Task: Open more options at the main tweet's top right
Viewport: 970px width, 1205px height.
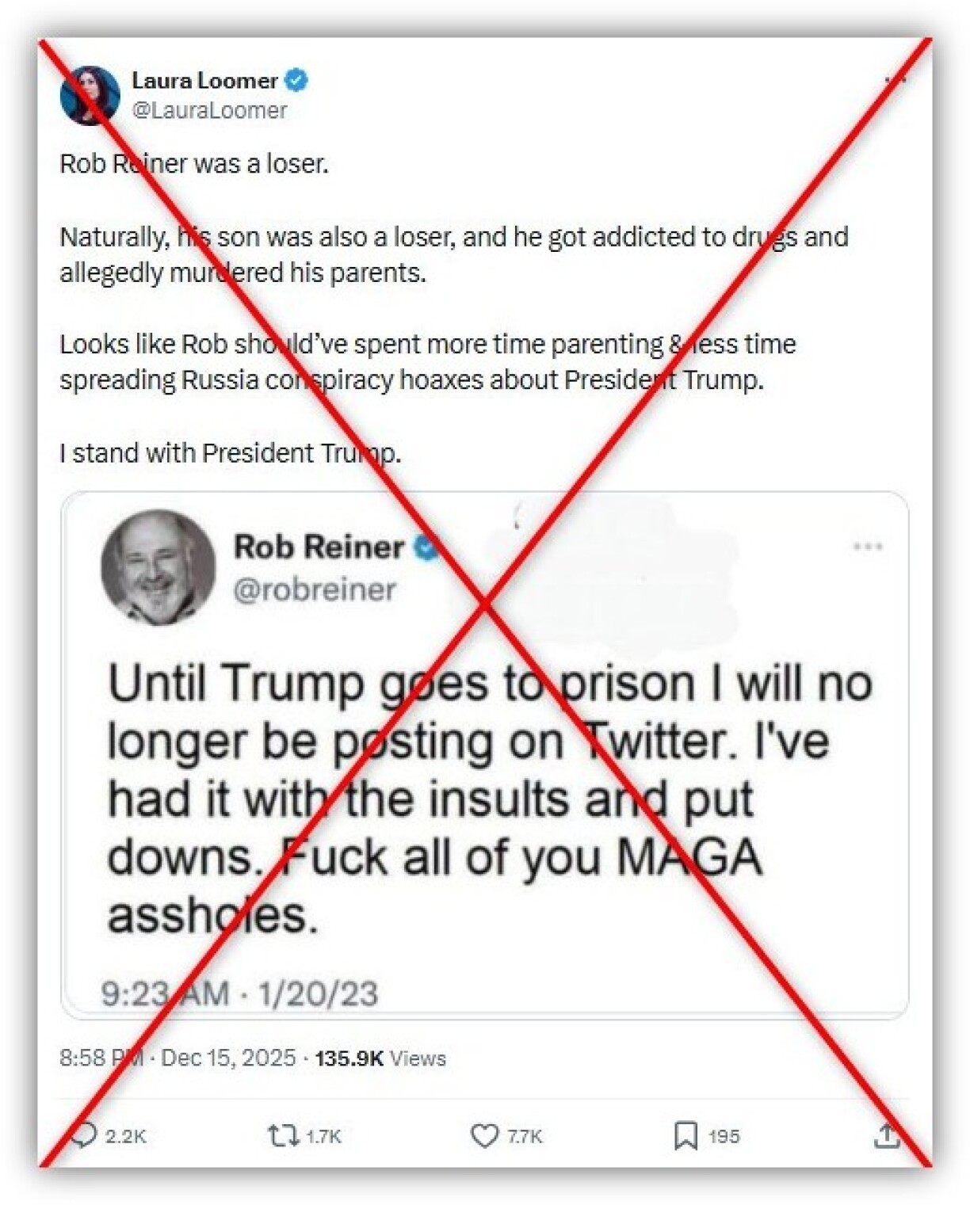Action: tap(895, 80)
